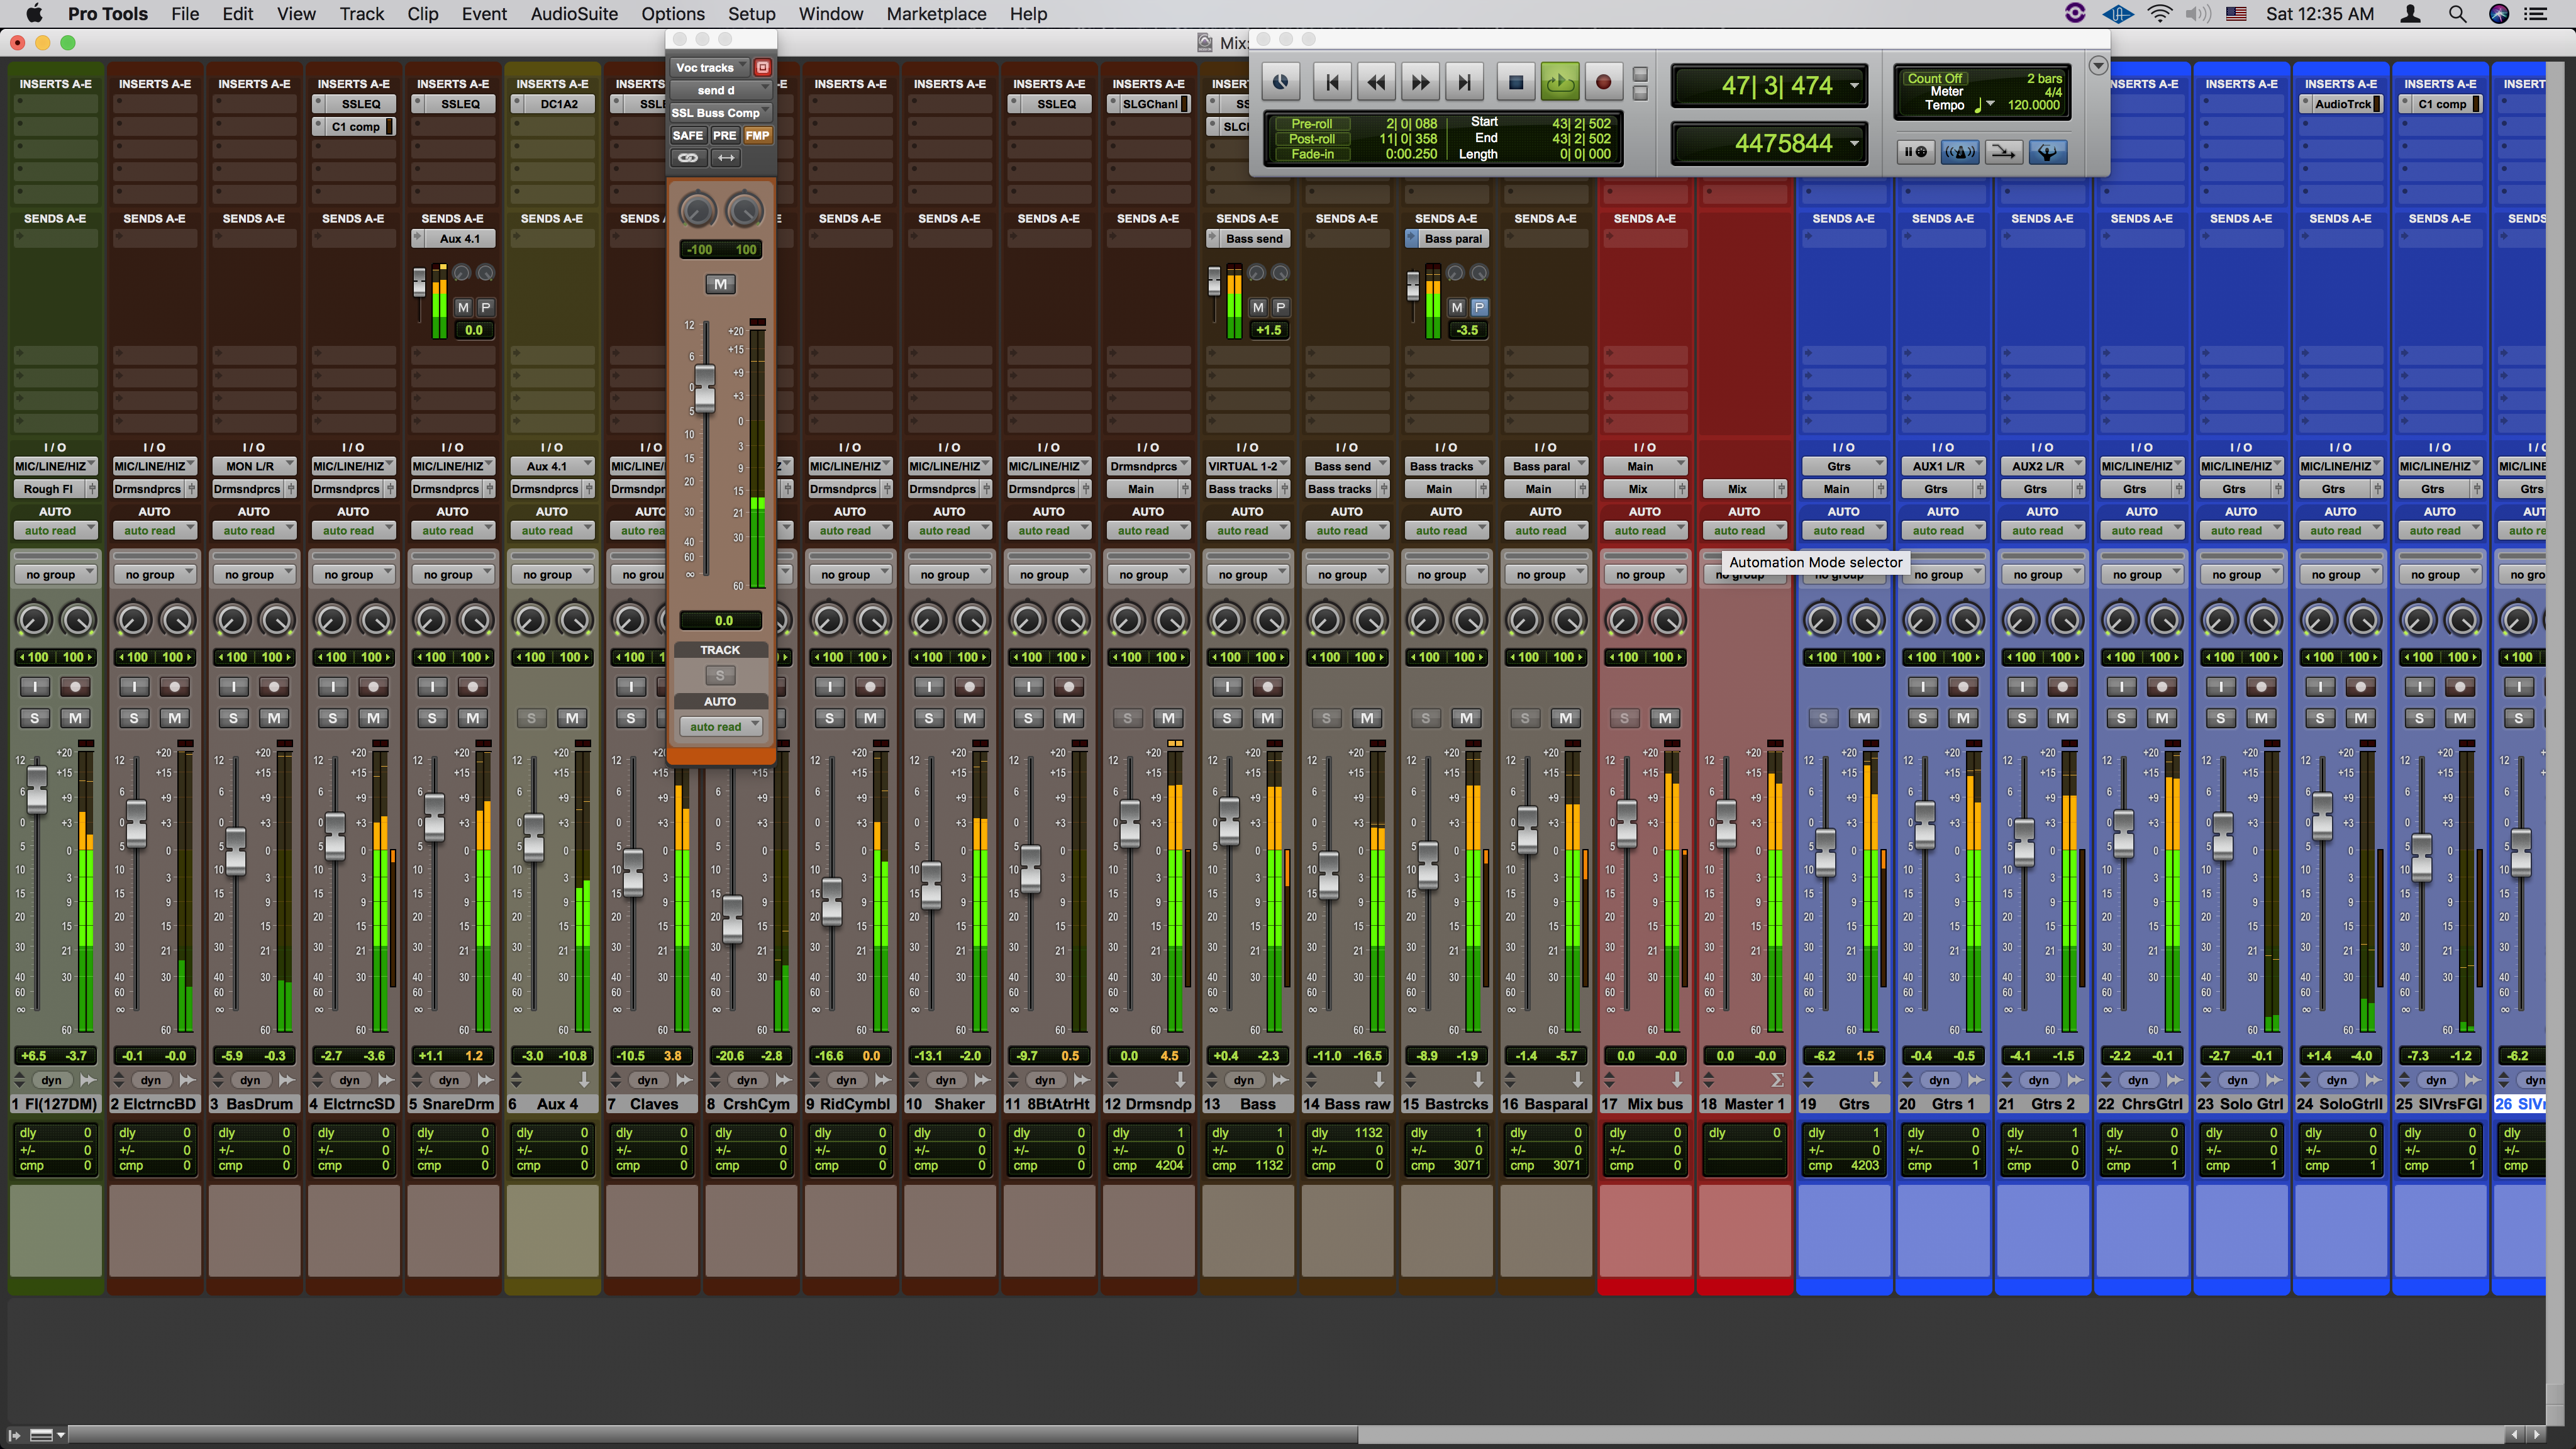Click Return to Zero transport button
The height and width of the screenshot is (1449, 2576).
tap(1332, 83)
